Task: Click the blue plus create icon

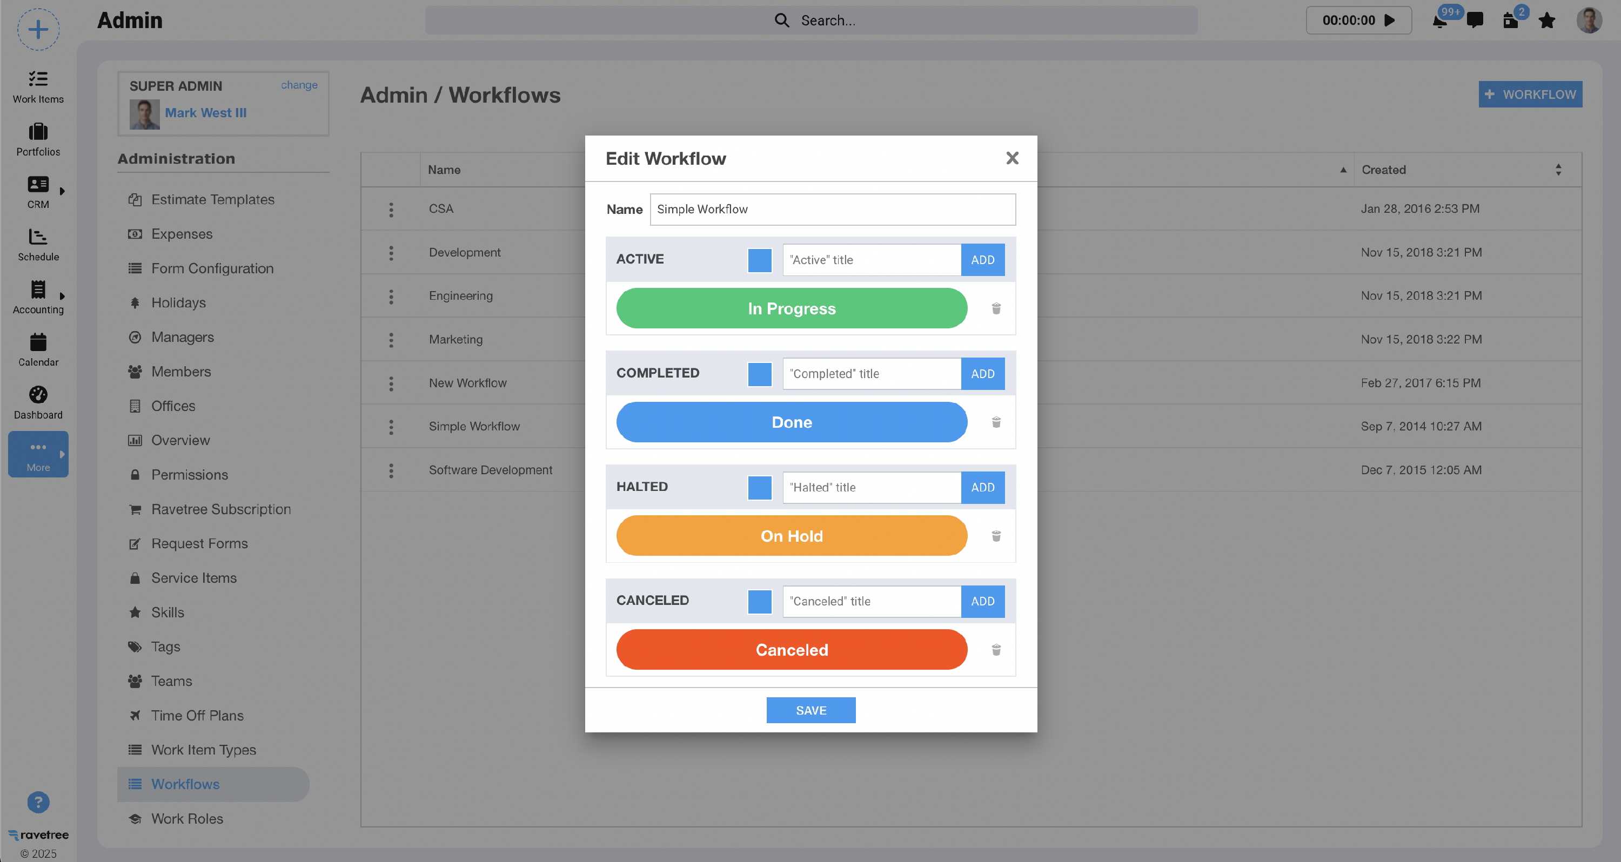Action: 38,30
